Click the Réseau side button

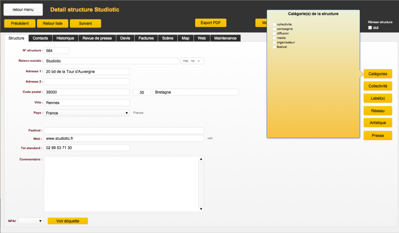378,111
